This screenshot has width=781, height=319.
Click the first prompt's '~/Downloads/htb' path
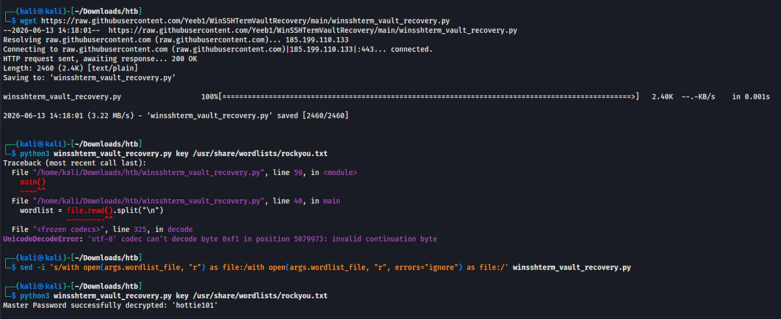tap(106, 11)
